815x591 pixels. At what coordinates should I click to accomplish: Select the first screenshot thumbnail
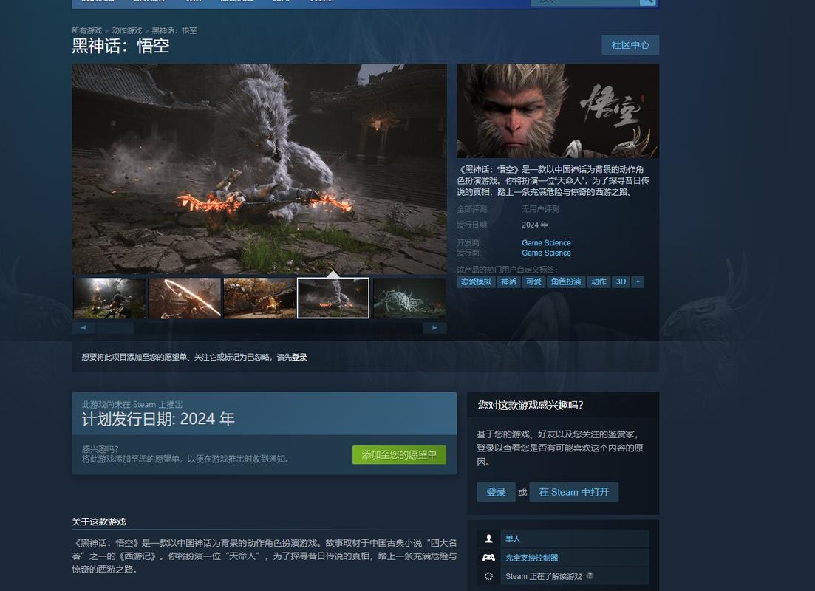109,298
